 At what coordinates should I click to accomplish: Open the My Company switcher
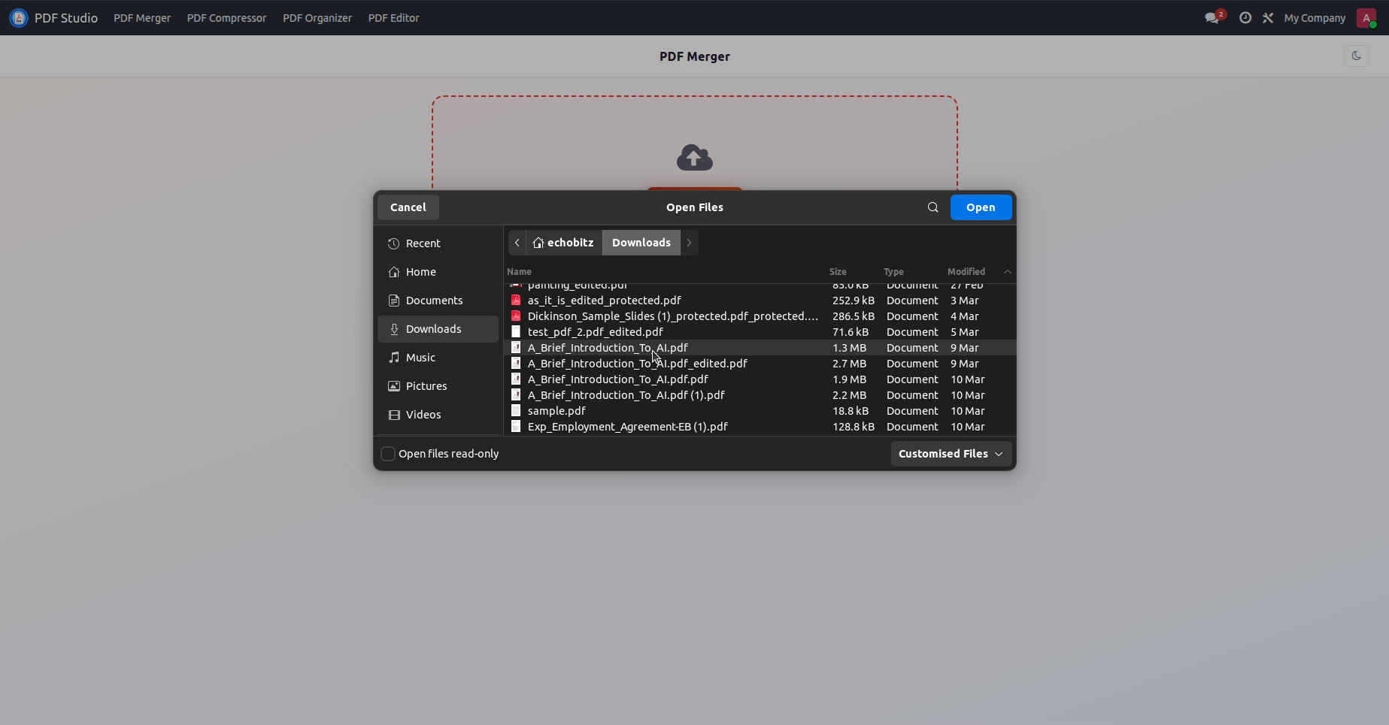pyautogui.click(x=1315, y=18)
